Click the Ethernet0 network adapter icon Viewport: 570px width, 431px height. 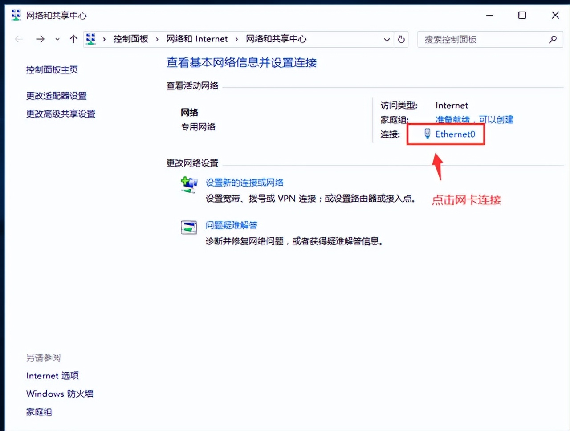(427, 134)
